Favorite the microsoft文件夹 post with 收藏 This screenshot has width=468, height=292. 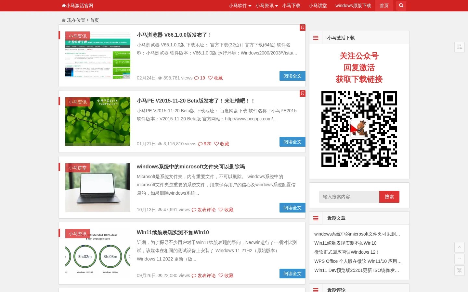tap(226, 210)
